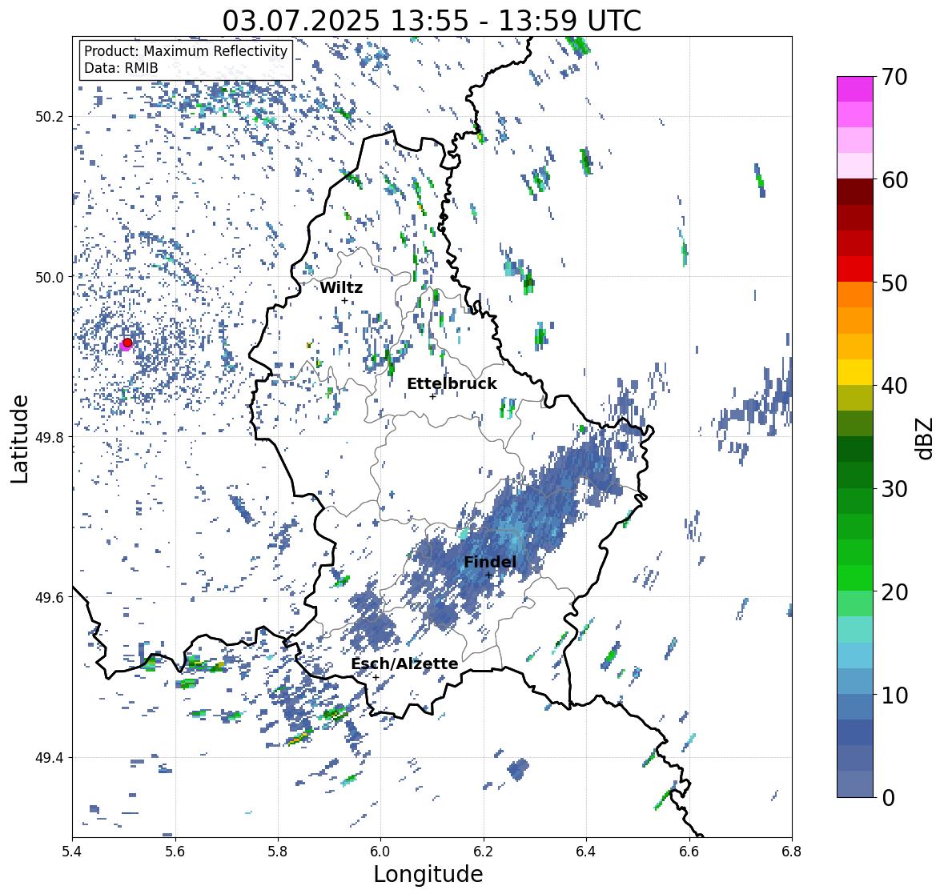944x894 pixels.
Task: Click the plus marker below the Ettelbruck label
Action: pyautogui.click(x=432, y=396)
